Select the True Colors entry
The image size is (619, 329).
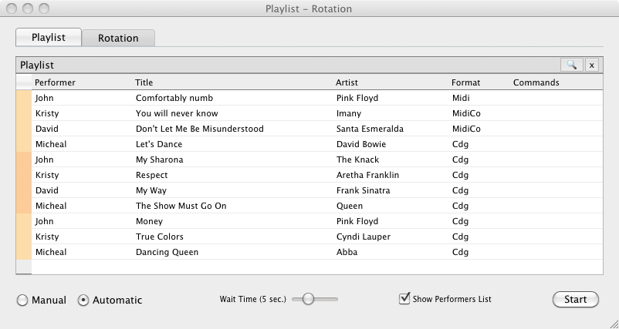160,237
